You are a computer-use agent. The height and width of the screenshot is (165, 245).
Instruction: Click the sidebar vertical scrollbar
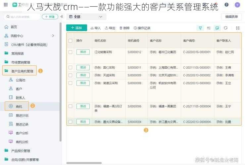click(61, 82)
